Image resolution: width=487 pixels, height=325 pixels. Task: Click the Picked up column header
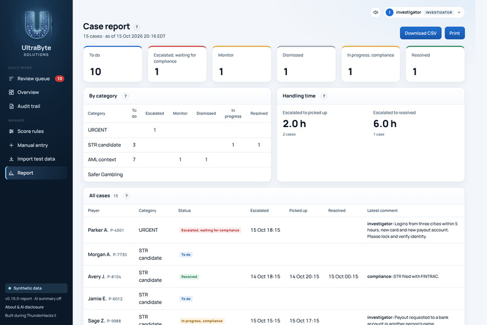[x=298, y=211]
